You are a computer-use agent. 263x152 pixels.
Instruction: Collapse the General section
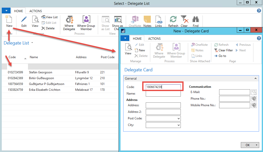tap(256, 79)
